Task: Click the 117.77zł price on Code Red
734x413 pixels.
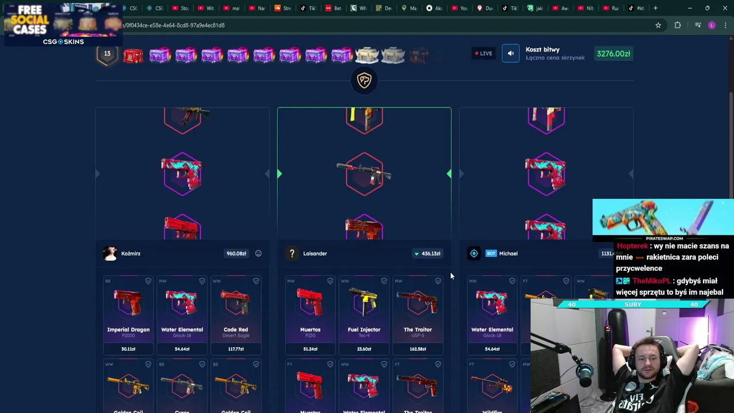Action: pyautogui.click(x=236, y=349)
